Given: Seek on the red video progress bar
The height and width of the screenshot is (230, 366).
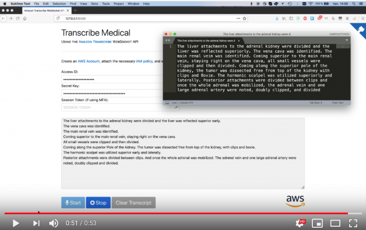Looking at the screenshot, I should pyautogui.click(x=176, y=213).
